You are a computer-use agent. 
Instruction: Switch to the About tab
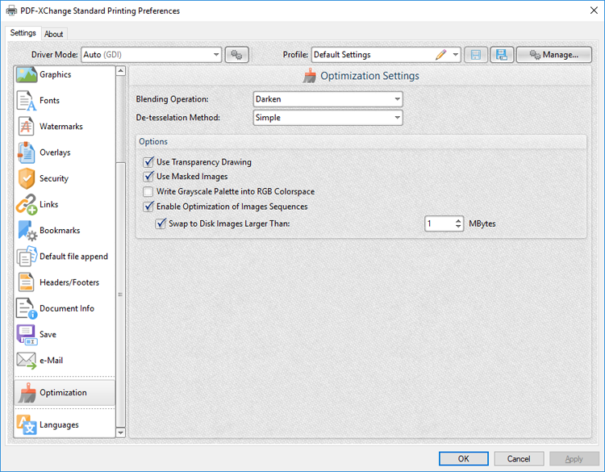tap(53, 34)
